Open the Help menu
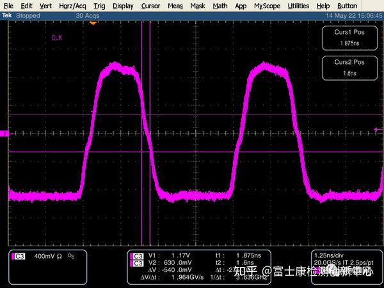This screenshot has width=384, height=288. [x=323, y=6]
